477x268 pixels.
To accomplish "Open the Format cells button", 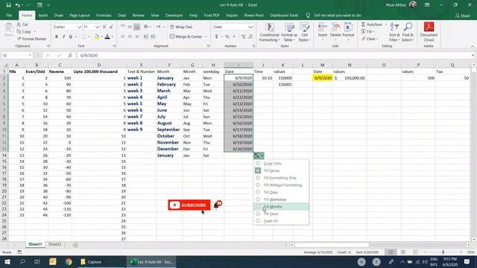I will pos(348,32).
